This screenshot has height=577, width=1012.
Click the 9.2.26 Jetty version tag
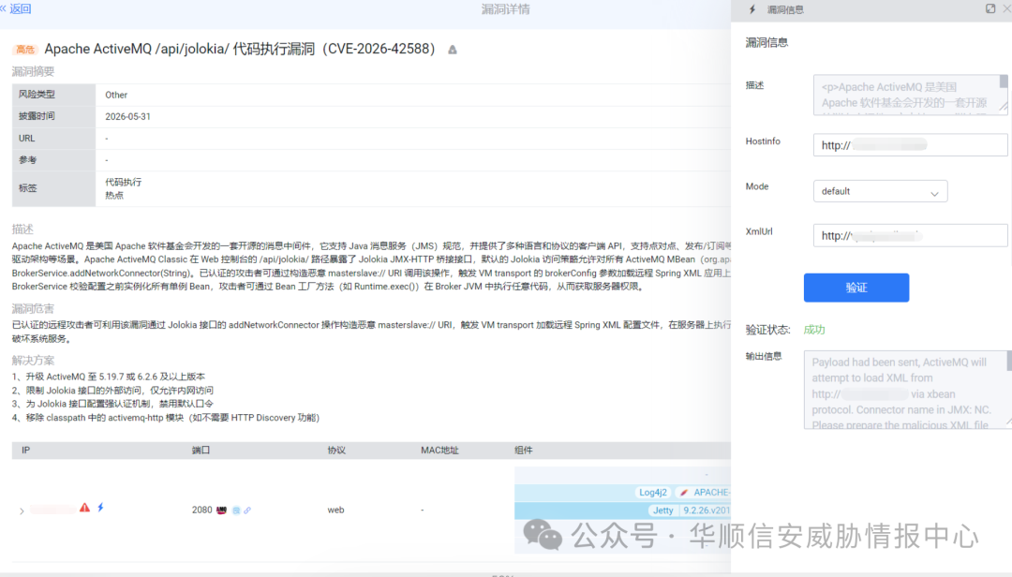tap(707, 510)
